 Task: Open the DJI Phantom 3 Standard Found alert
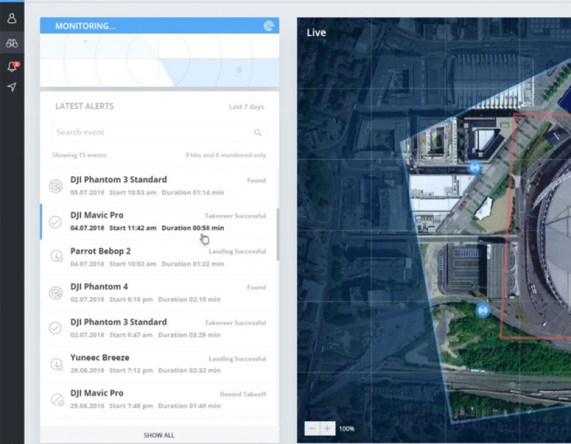pos(159,186)
